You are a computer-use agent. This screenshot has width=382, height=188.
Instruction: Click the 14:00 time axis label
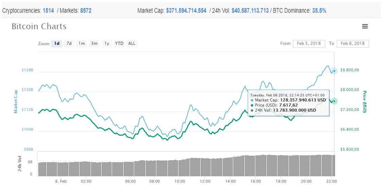click(x=231, y=181)
